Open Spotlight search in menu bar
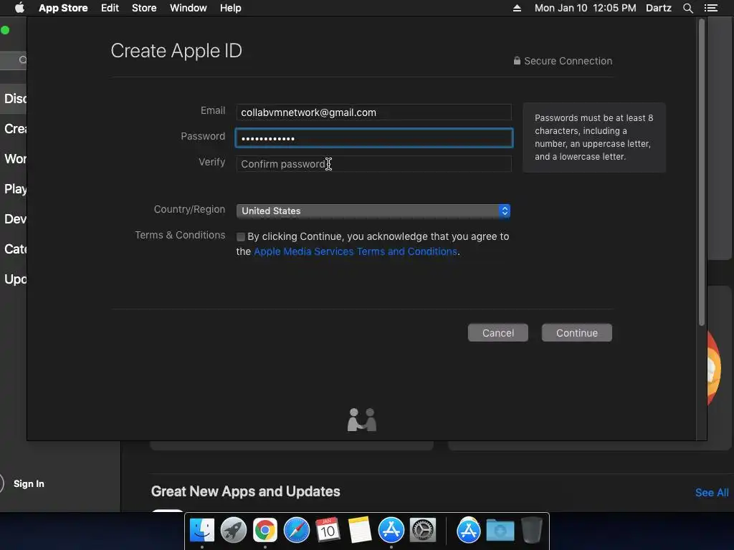 click(x=687, y=8)
